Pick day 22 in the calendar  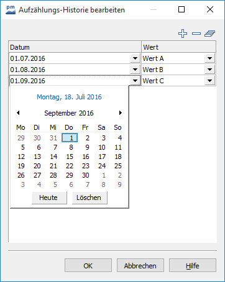(x=70, y=166)
